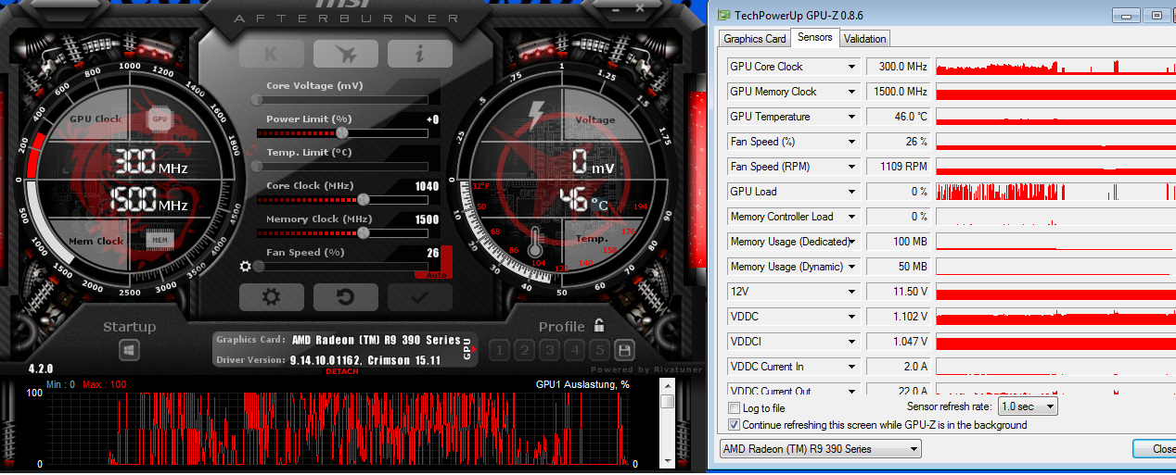Select profile slot 1
This screenshot has width=1176, height=475.
499,350
